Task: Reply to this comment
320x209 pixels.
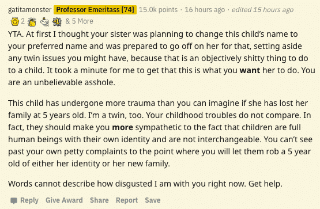Action: click(29, 200)
